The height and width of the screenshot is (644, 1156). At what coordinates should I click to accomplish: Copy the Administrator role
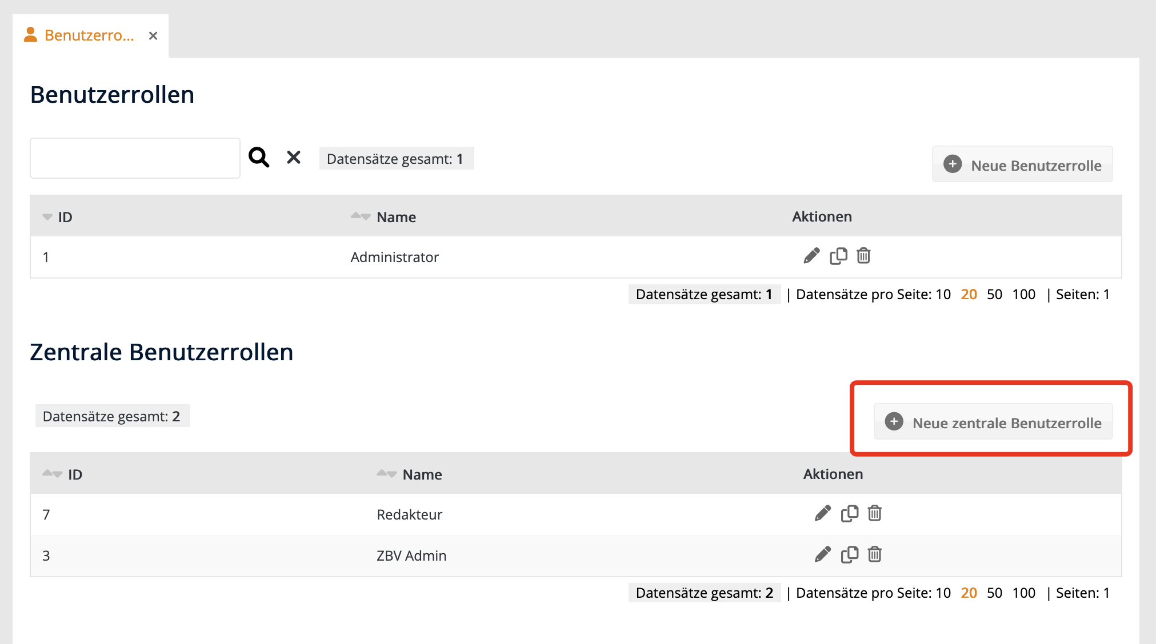(x=838, y=256)
